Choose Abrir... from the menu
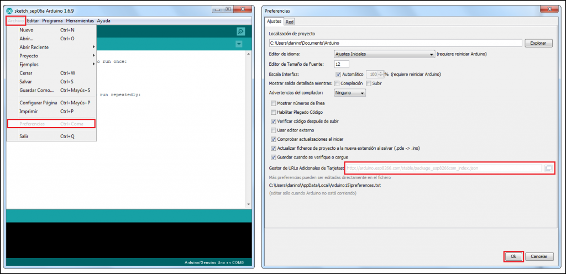This screenshot has width=566, height=274. (51, 39)
